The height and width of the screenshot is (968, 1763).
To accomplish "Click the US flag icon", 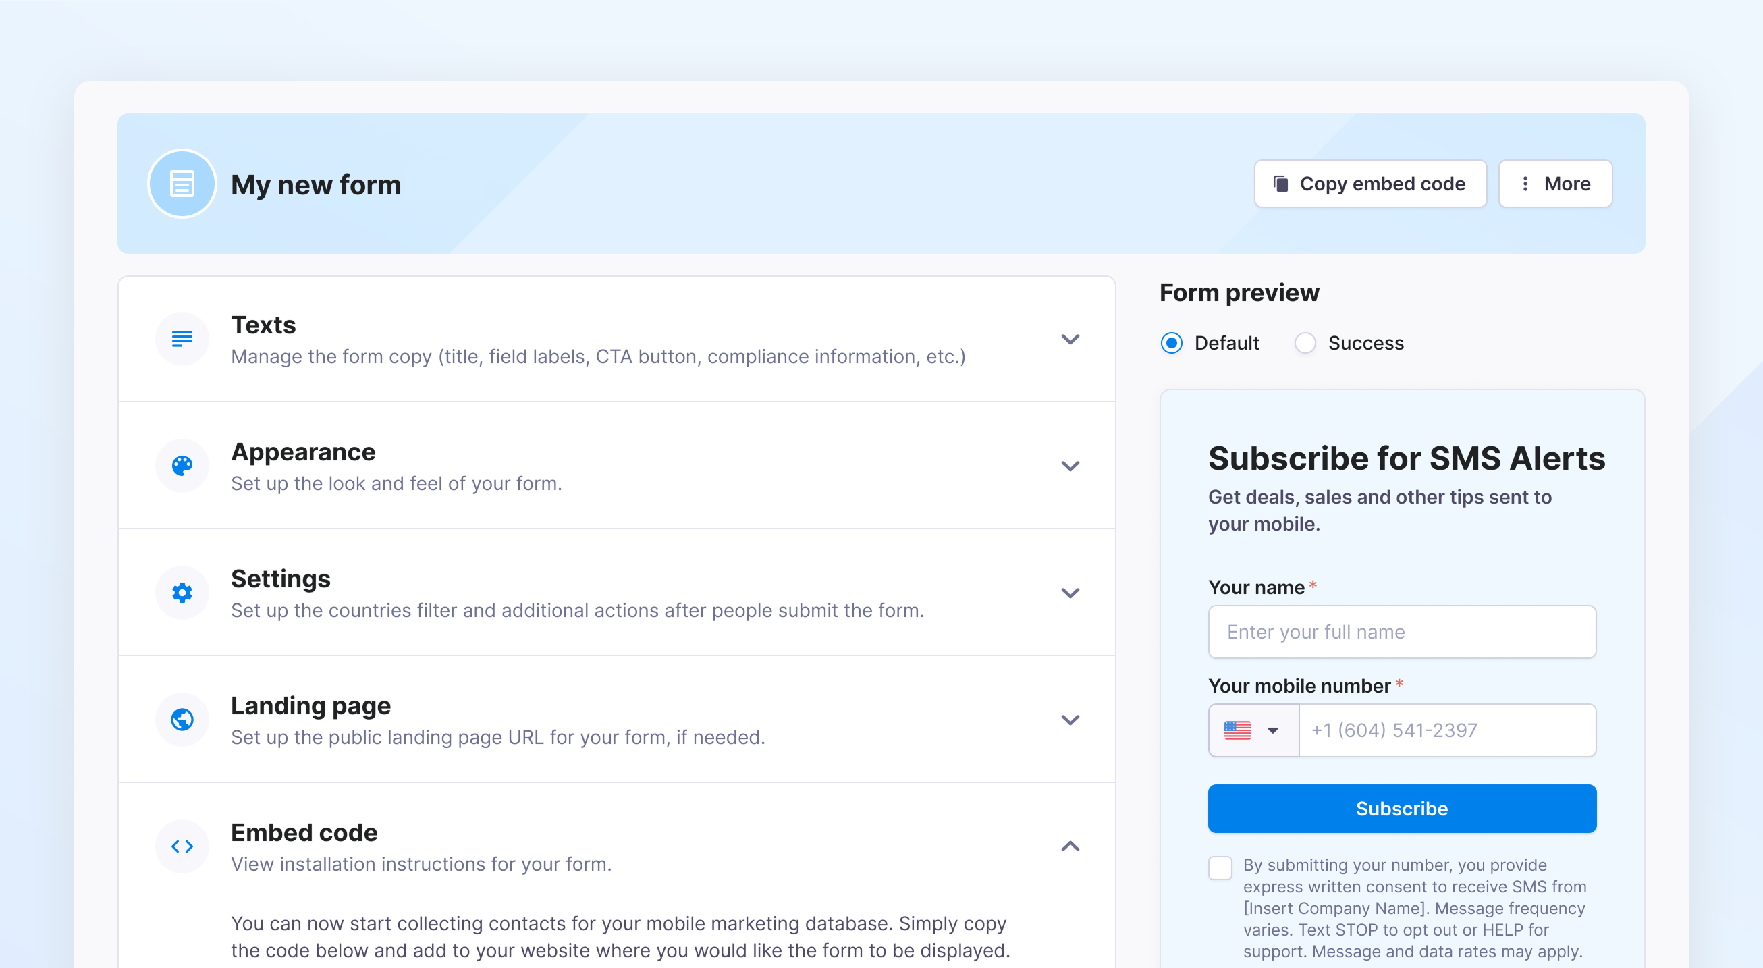I will coord(1237,730).
